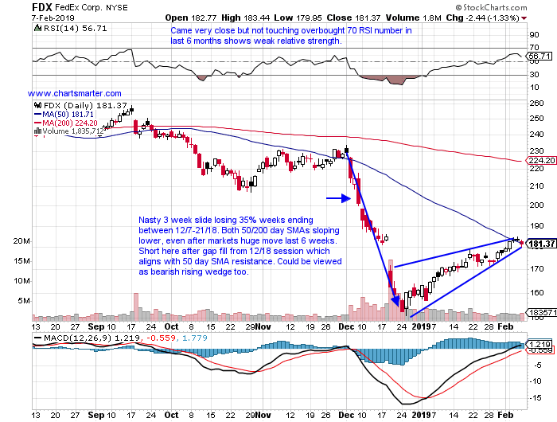Click the Feb label on MACD panel axis

click(x=505, y=415)
